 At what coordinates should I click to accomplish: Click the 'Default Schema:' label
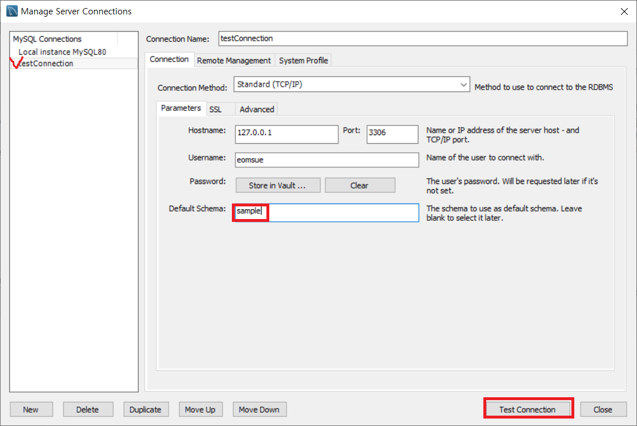pyautogui.click(x=197, y=209)
